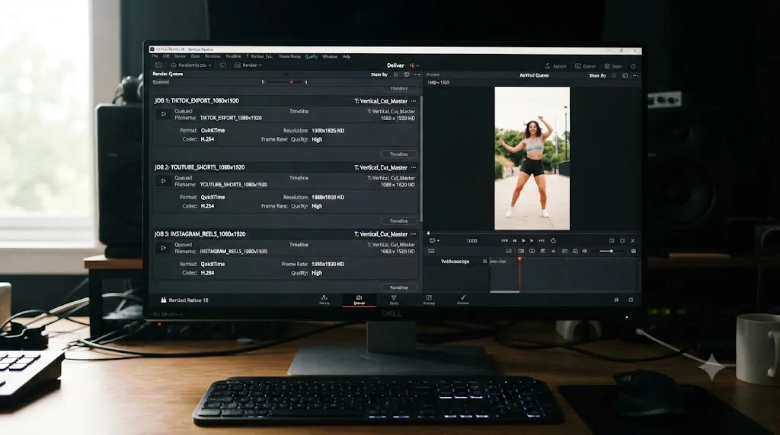Image resolution: width=780 pixels, height=435 pixels.
Task: Click the red playhead marker in timeline
Action: [519, 259]
